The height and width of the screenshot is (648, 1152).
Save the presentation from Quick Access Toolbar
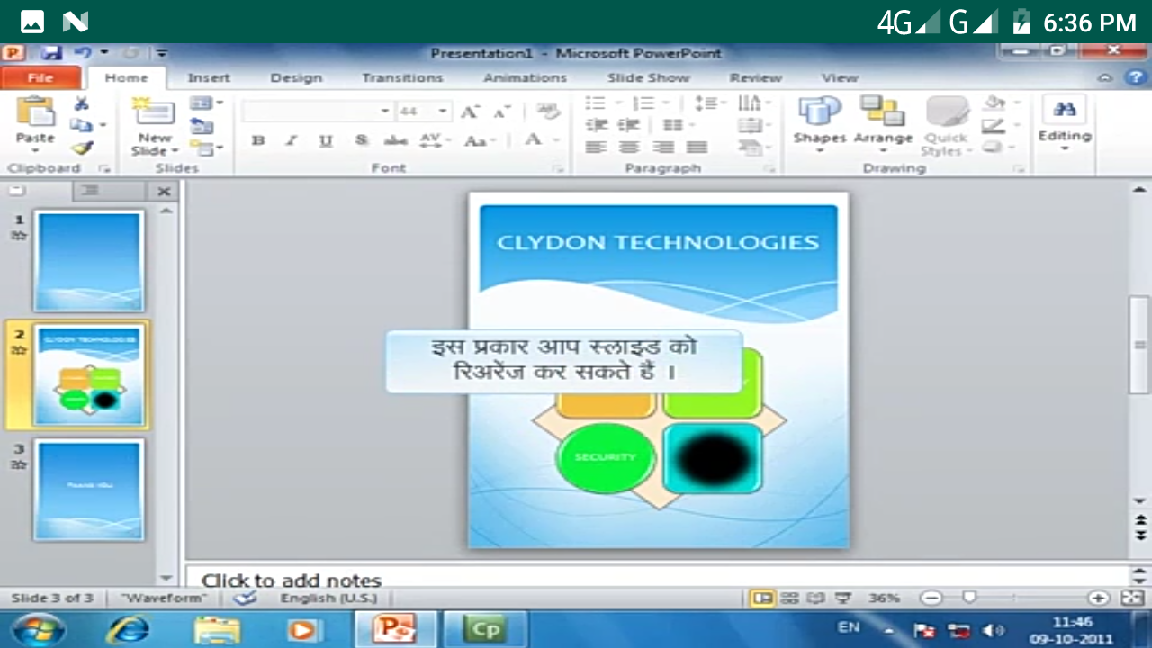pos(52,54)
